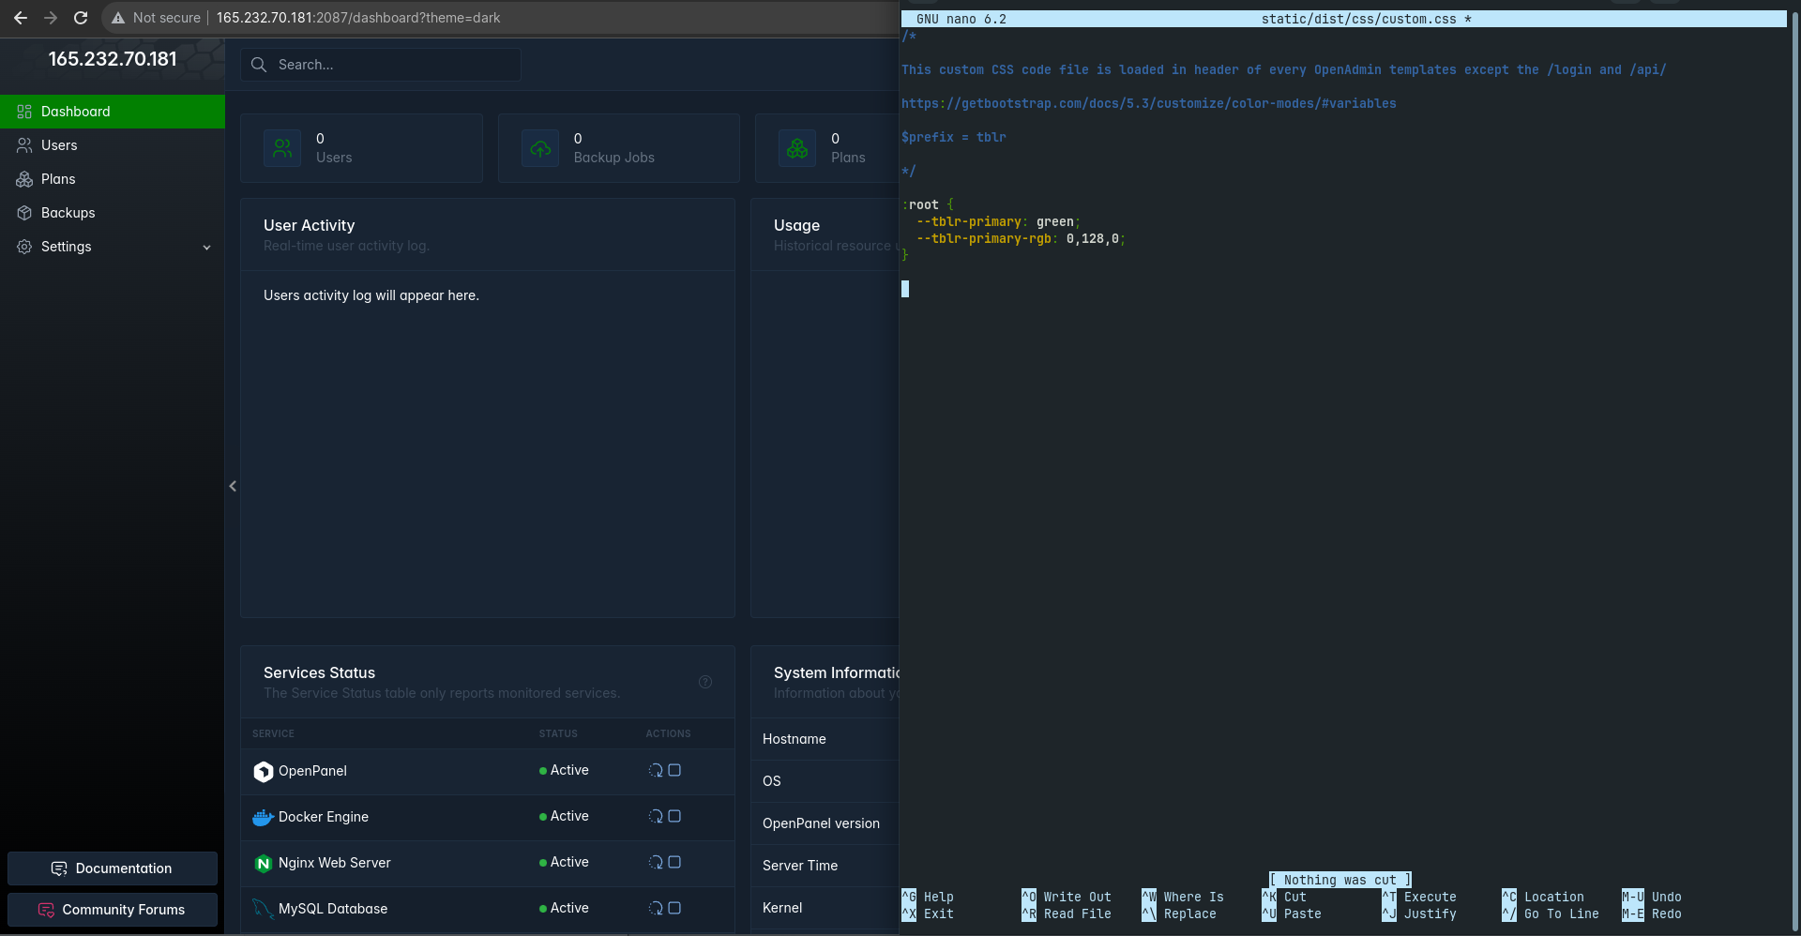Restart the Docker Engine service
This screenshot has width=1801, height=936.
click(x=656, y=816)
